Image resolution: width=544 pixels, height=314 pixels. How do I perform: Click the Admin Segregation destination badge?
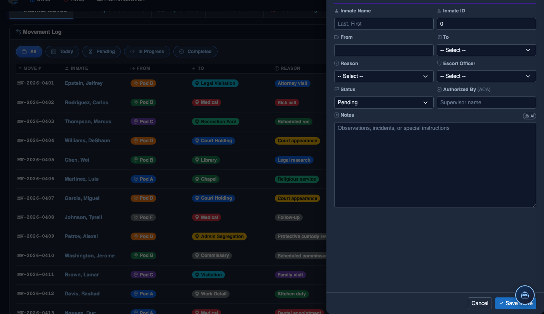pyautogui.click(x=219, y=236)
